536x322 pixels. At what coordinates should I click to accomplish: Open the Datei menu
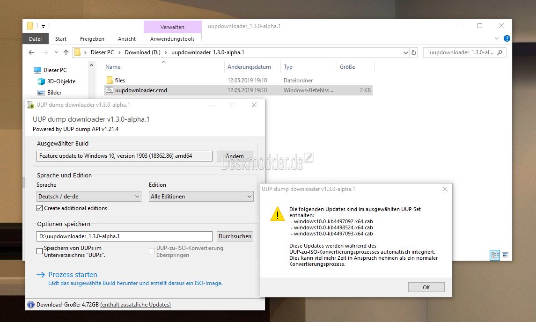point(35,39)
